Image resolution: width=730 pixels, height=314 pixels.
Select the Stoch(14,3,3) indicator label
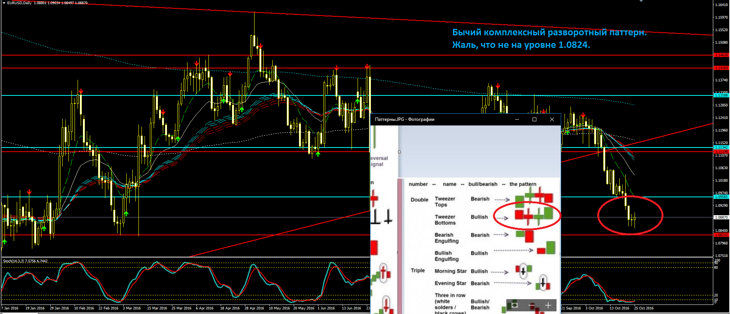coord(25,261)
